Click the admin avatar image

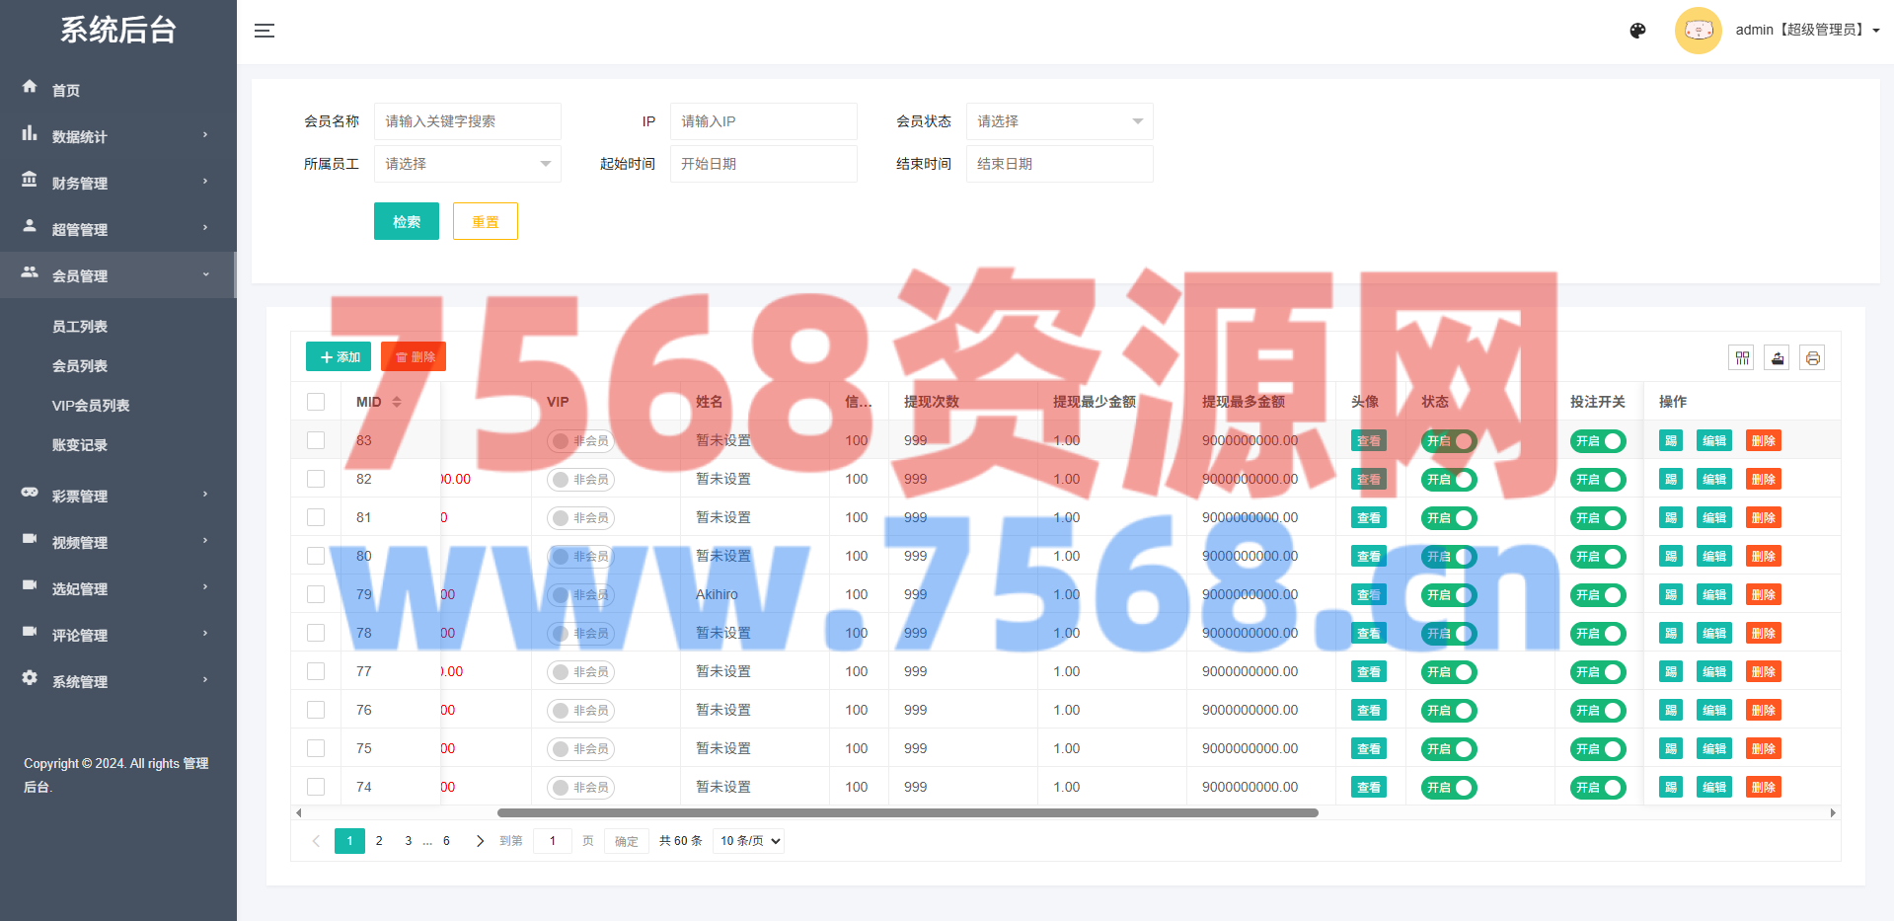coord(1698,31)
